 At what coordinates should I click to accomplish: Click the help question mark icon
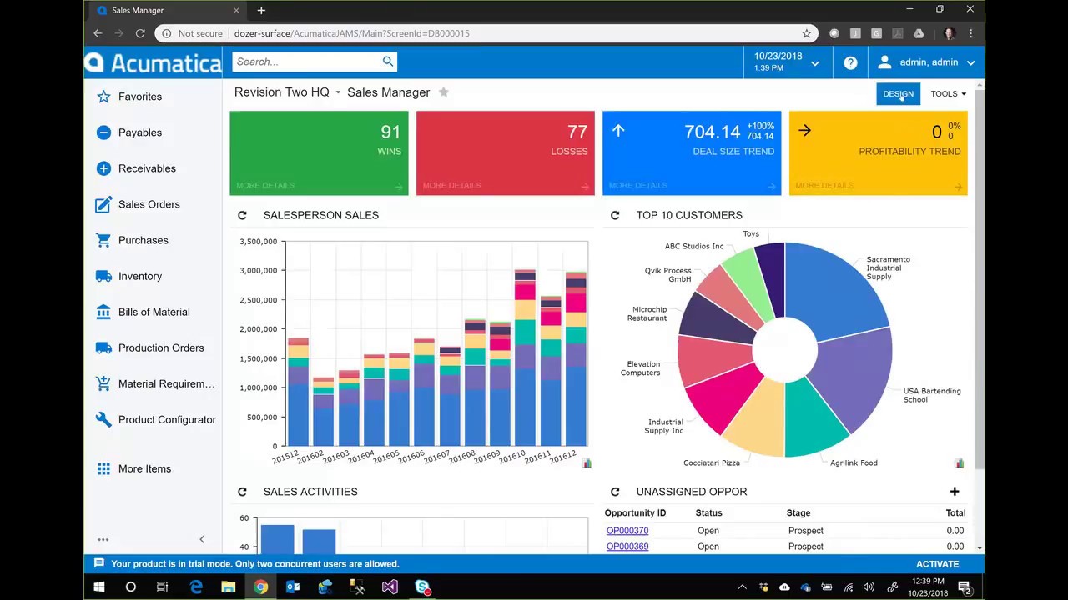click(850, 62)
